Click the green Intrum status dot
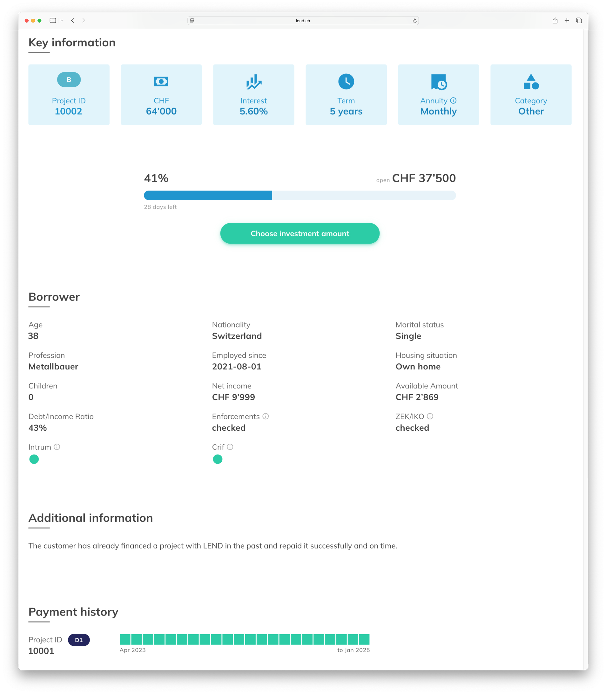The height and width of the screenshot is (694, 606). coord(34,459)
